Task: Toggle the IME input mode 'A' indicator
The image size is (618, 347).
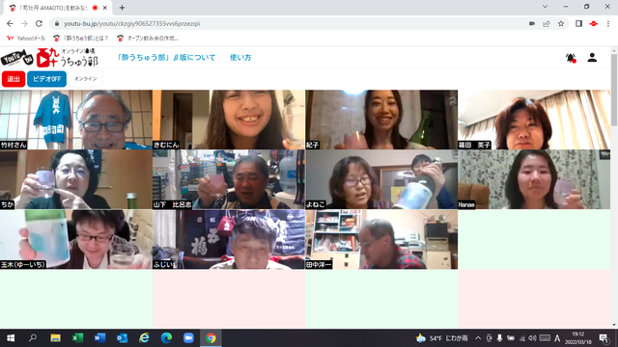Action: [x=557, y=338]
